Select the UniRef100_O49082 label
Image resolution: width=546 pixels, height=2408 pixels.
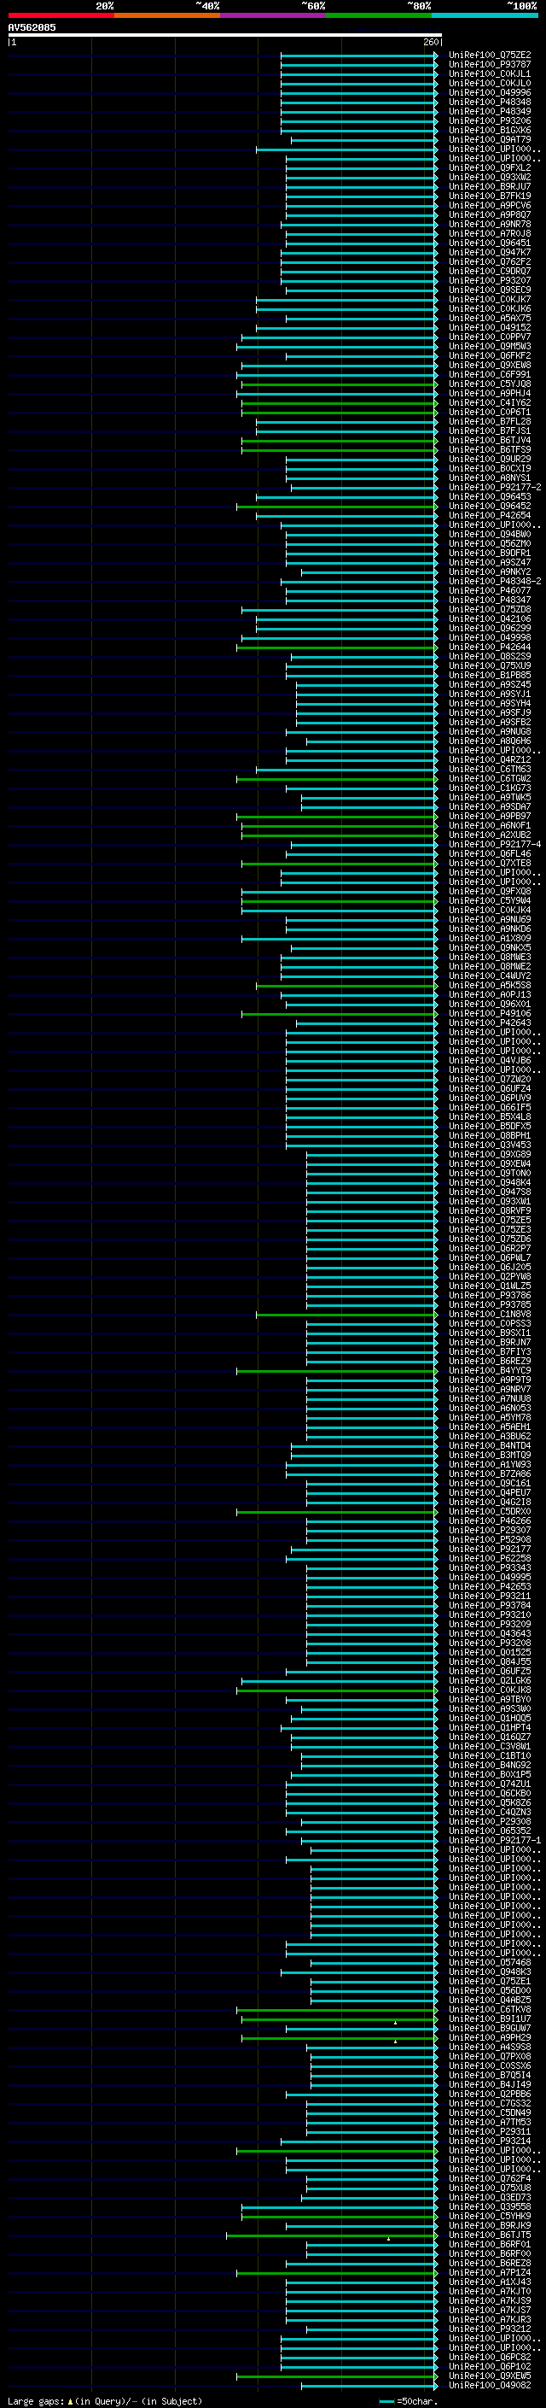pos(490,2386)
